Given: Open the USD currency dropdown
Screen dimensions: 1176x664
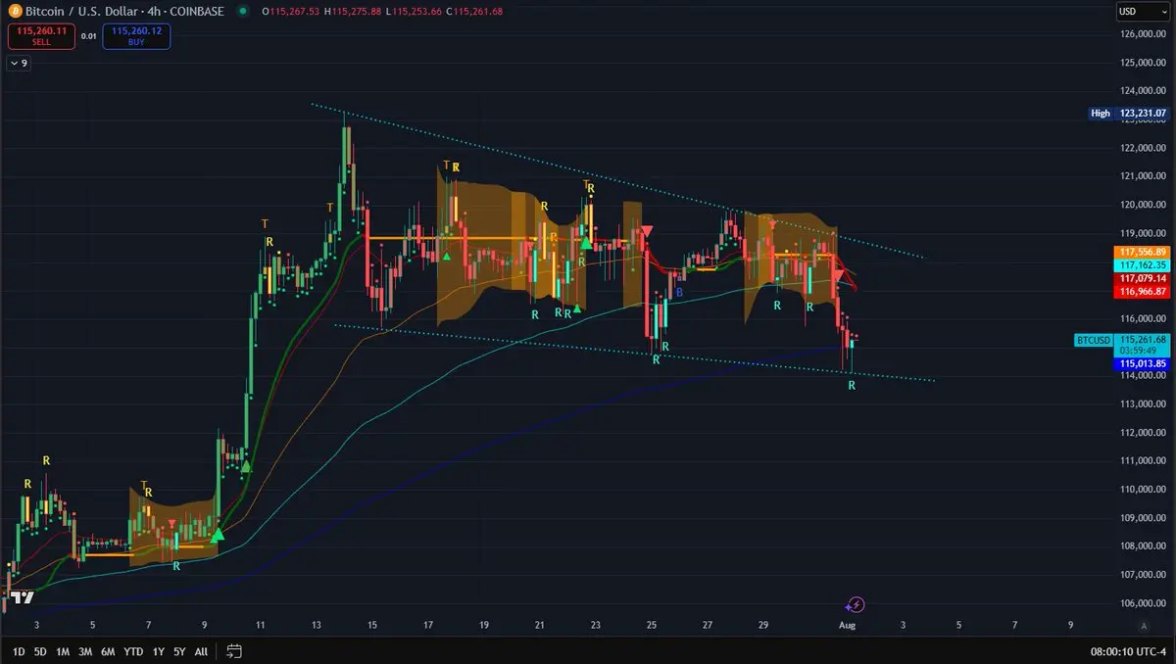Looking at the screenshot, I should point(1142,12).
